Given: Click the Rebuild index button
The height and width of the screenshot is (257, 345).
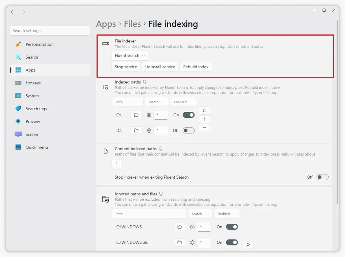Looking at the screenshot, I should click(x=196, y=67).
